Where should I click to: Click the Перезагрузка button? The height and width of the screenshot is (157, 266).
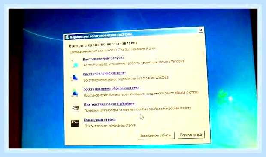click(191, 135)
